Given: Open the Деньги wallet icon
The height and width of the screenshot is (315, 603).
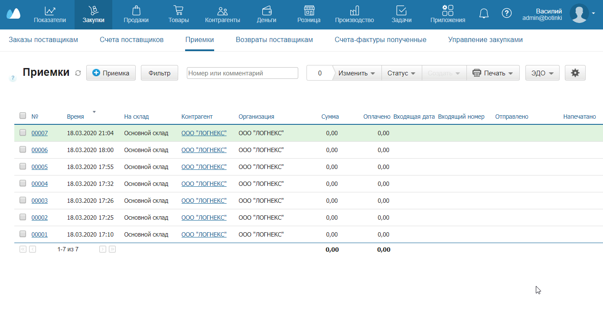Looking at the screenshot, I should click(267, 11).
